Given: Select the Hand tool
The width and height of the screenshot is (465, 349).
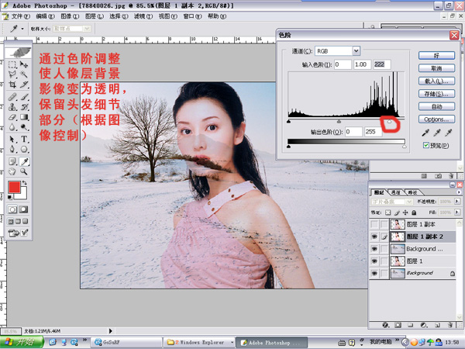Looking at the screenshot, I should tap(12, 171).
